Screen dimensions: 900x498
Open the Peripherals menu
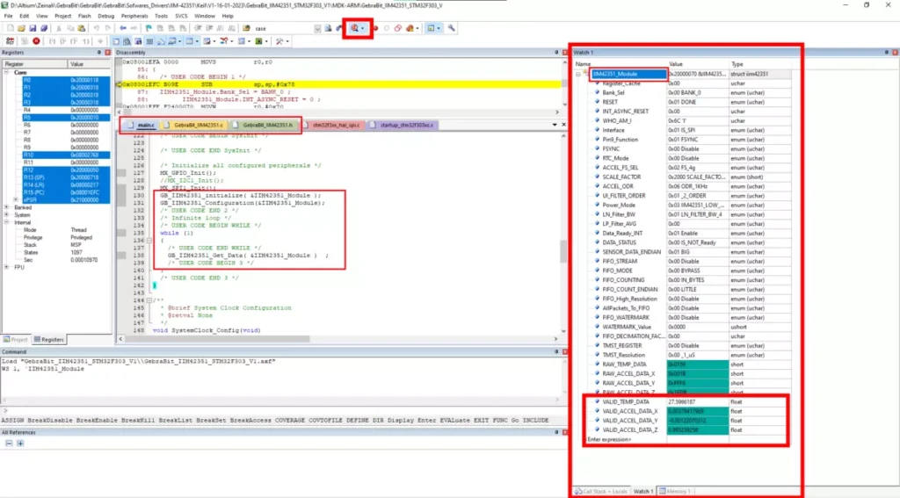click(x=134, y=16)
